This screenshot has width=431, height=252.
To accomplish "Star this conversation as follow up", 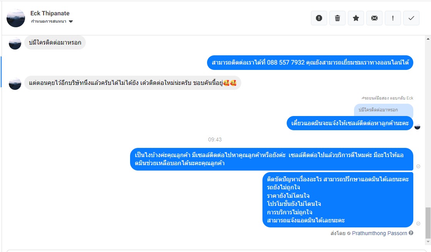I will click(x=356, y=18).
